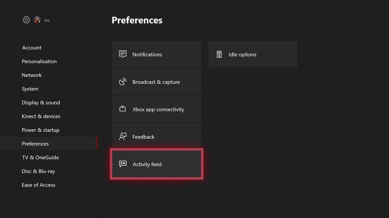
Task: Click the Notifications speech bubble icon
Action: [122, 54]
